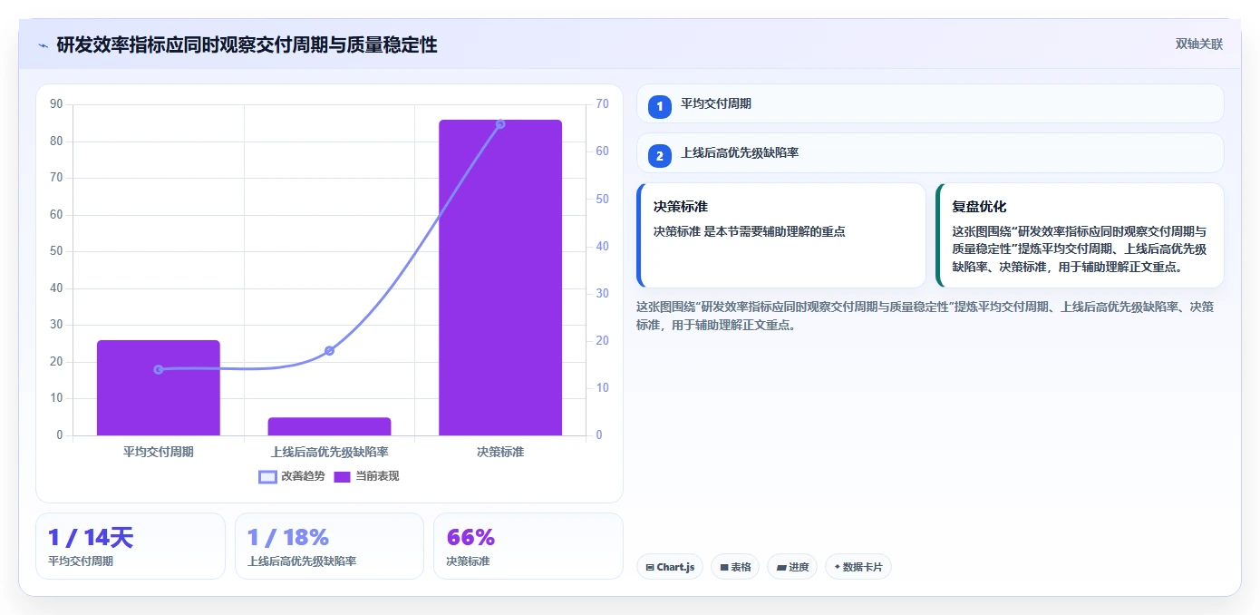Viewport: 1260px width, 615px height.
Task: Click the 数据卡片 tag
Action: click(x=858, y=567)
